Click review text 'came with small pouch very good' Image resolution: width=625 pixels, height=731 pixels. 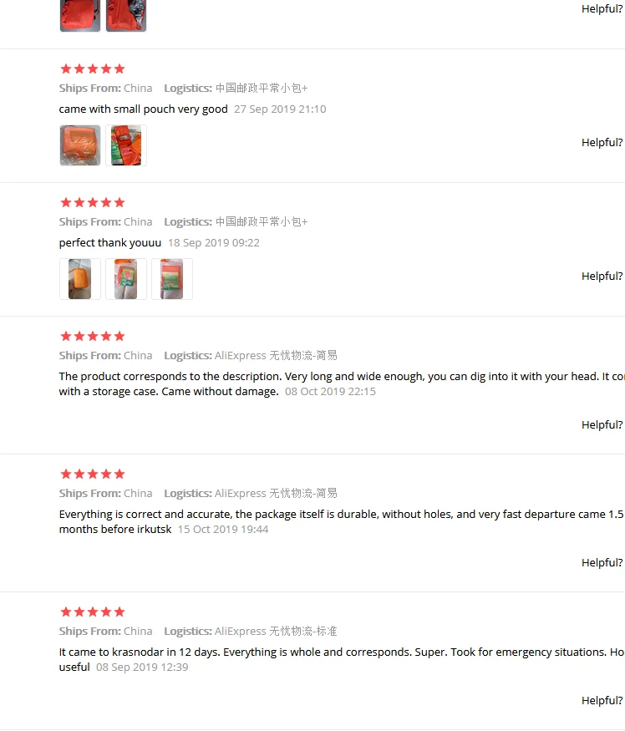pyautogui.click(x=143, y=109)
